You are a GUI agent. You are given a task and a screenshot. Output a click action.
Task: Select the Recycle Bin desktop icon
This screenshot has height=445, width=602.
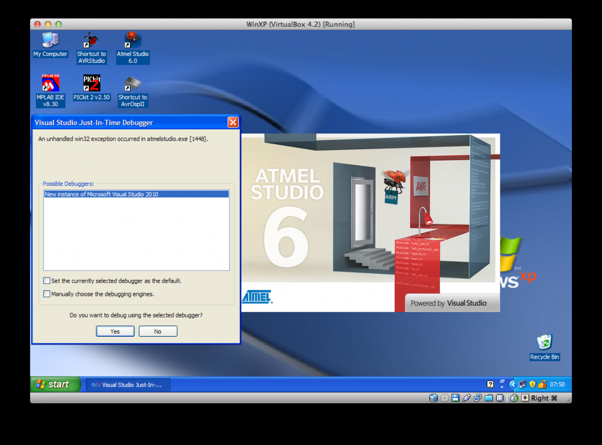pos(544,347)
